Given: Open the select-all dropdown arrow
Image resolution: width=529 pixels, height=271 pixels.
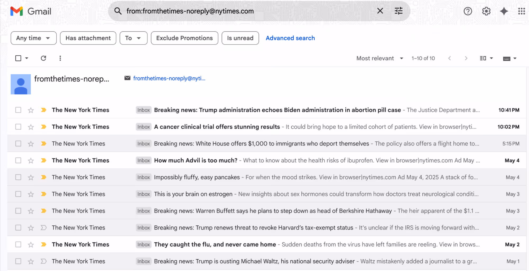Looking at the screenshot, I should pyautogui.click(x=26, y=58).
